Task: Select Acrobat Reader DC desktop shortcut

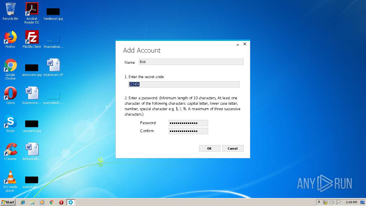Action: point(32,13)
